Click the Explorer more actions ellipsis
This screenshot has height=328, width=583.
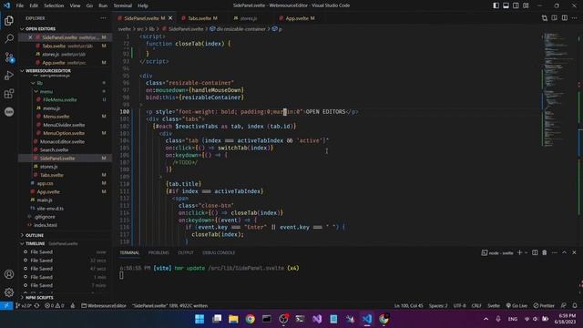(x=103, y=18)
